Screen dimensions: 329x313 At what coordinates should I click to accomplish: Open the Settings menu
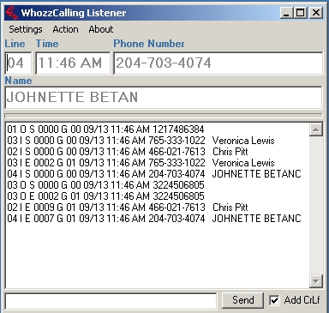pos(26,29)
